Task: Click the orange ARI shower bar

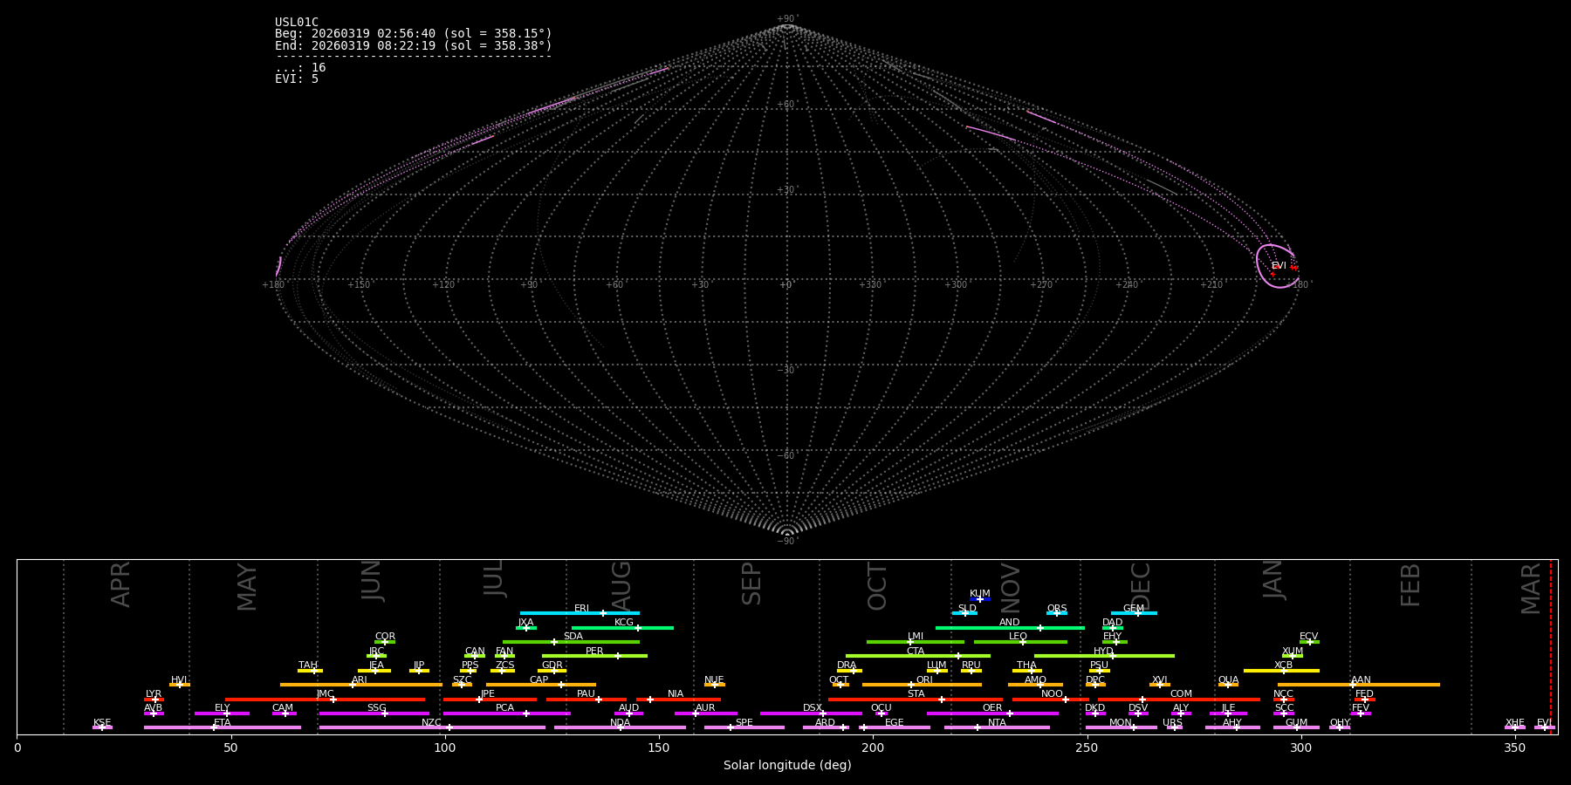Action: tap(361, 685)
